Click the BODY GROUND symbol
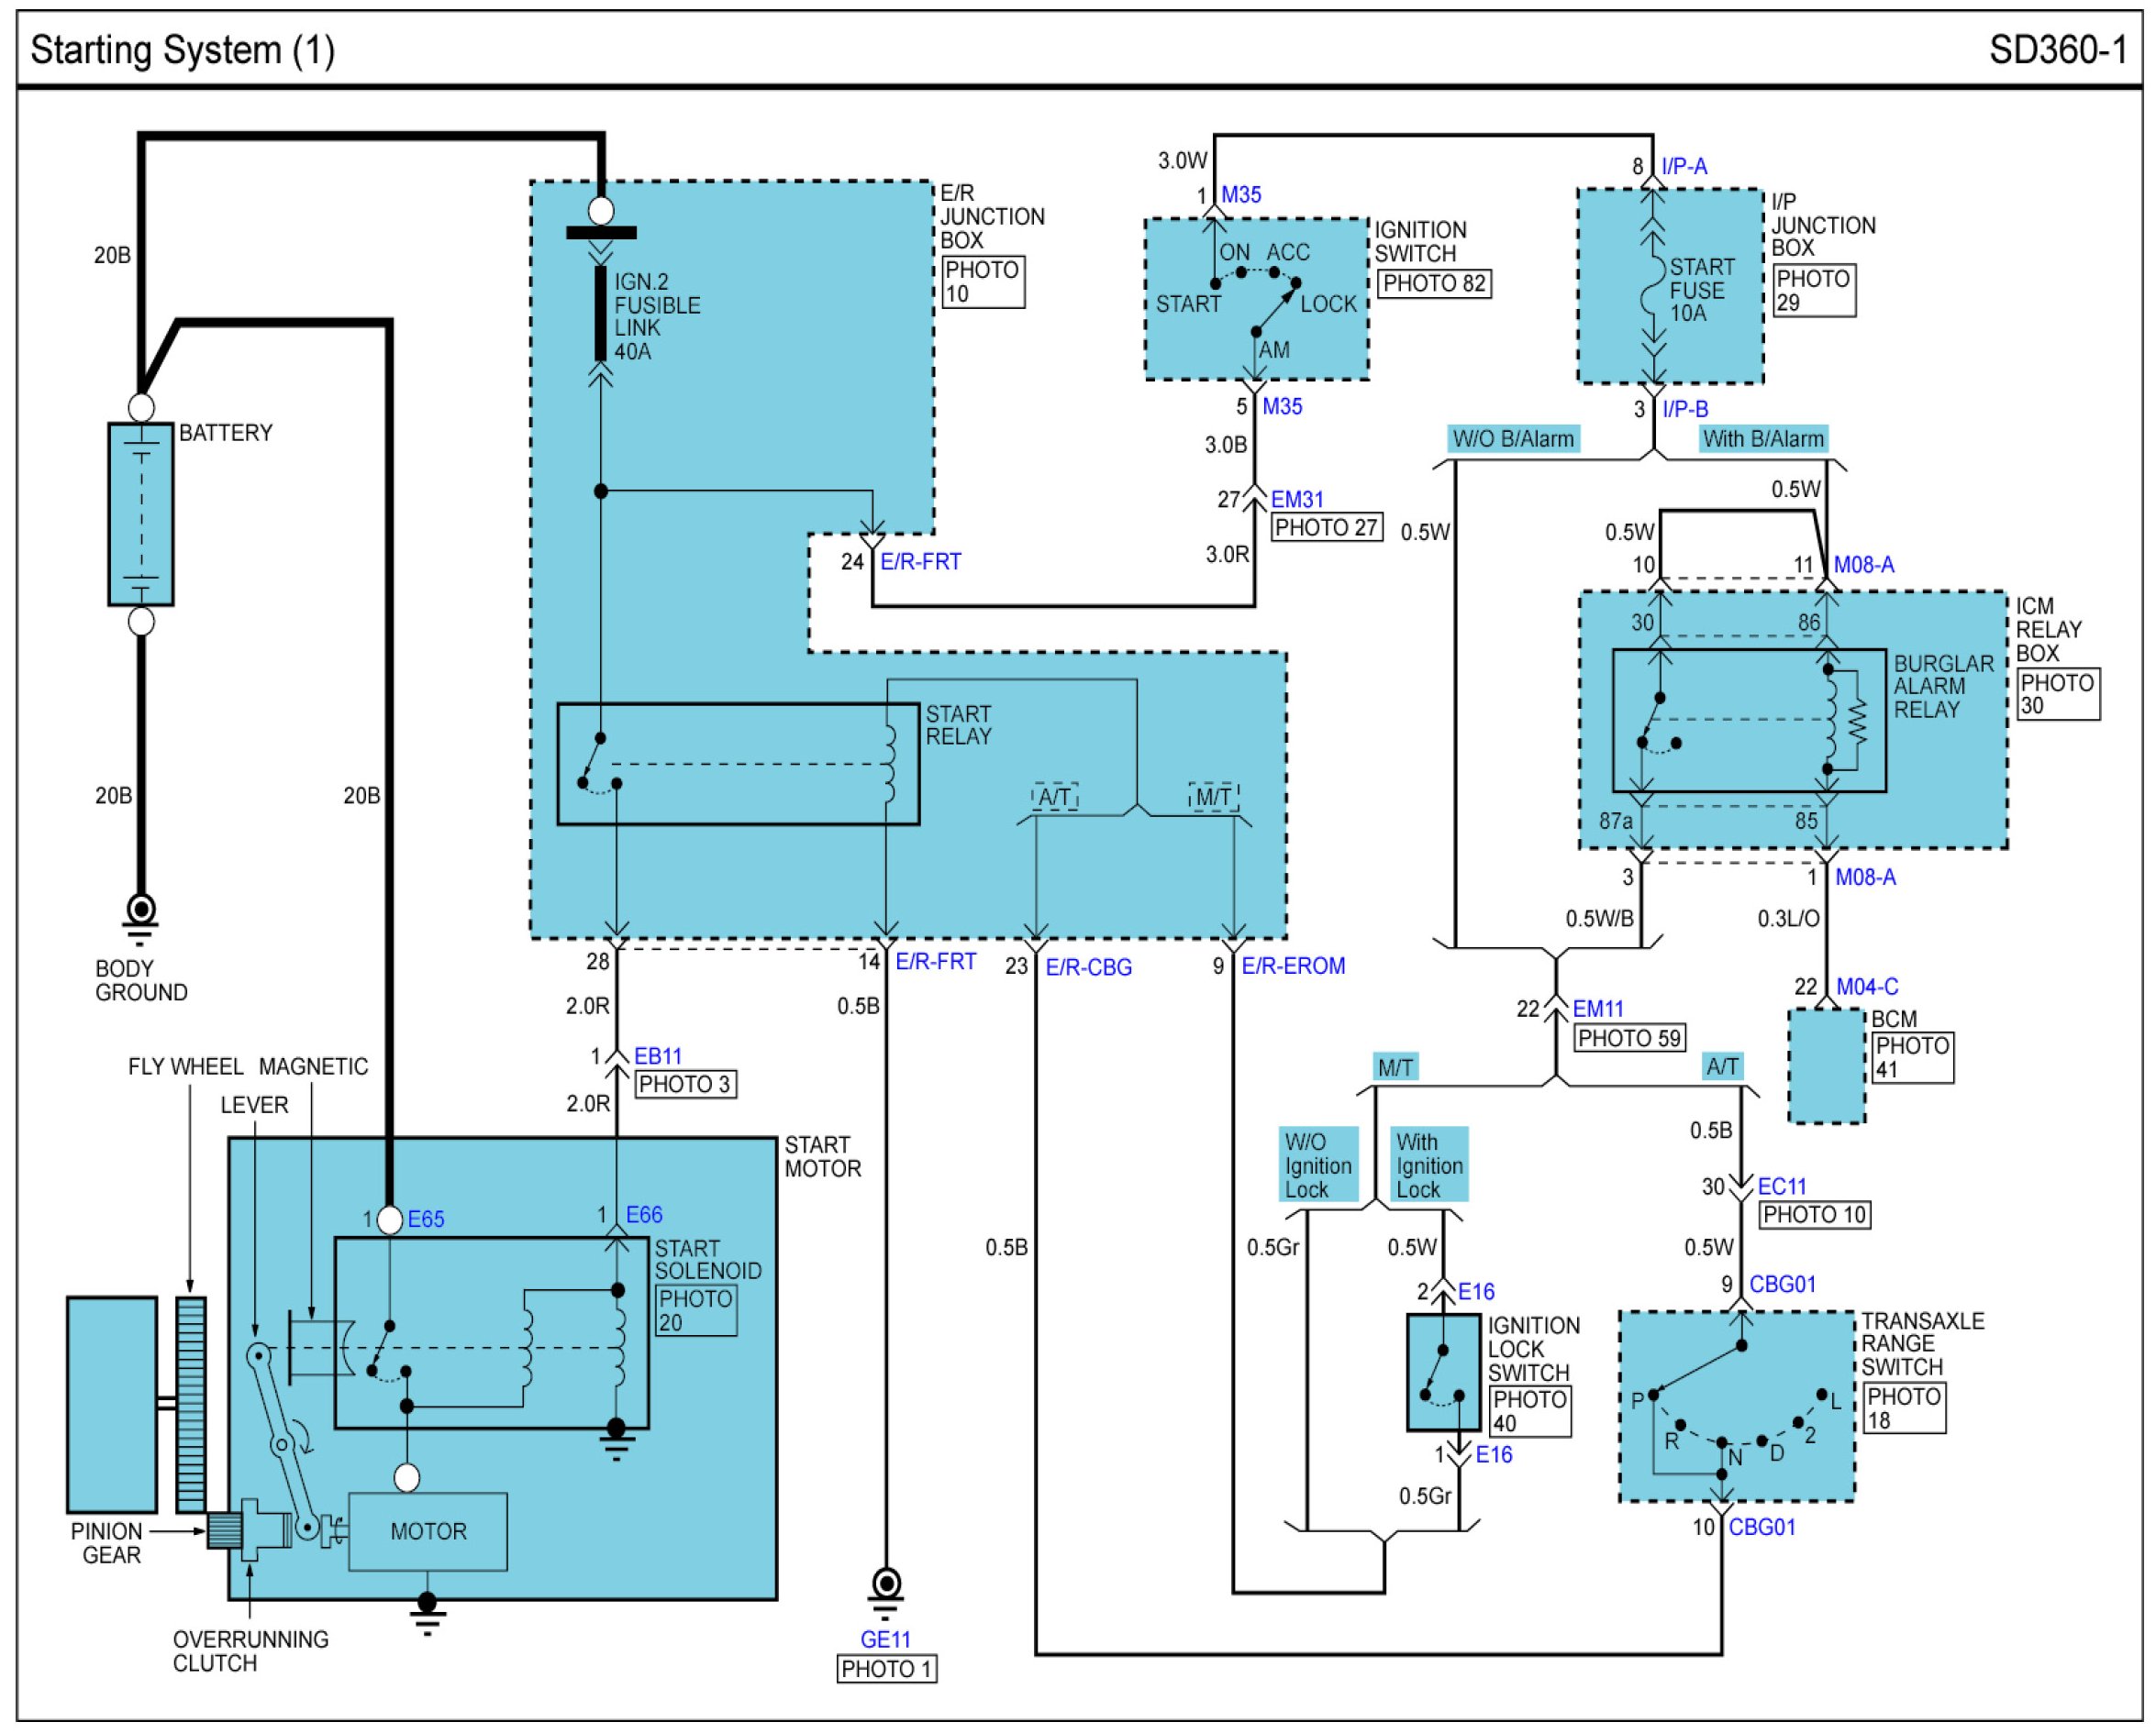2156x1733 pixels. pos(141,913)
